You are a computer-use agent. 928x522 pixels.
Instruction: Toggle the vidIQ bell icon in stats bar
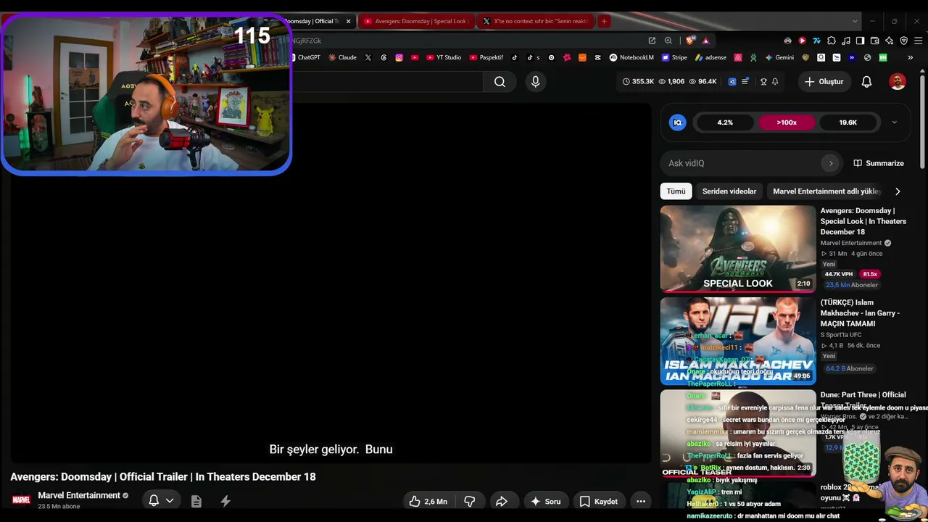pos(775,82)
